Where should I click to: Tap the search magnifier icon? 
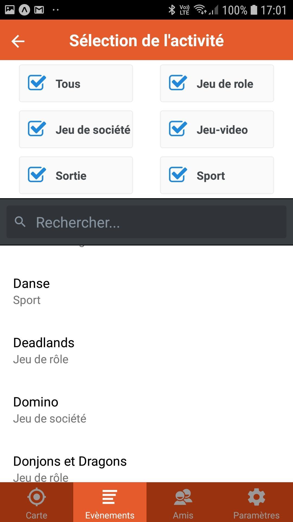pos(20,222)
